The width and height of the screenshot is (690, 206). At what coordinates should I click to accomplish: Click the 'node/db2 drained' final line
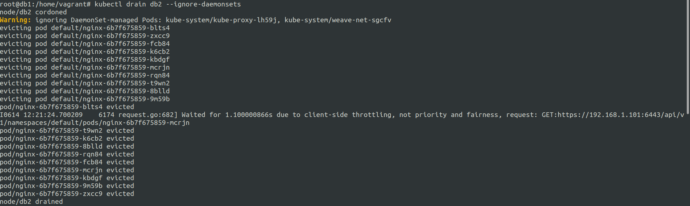31,202
